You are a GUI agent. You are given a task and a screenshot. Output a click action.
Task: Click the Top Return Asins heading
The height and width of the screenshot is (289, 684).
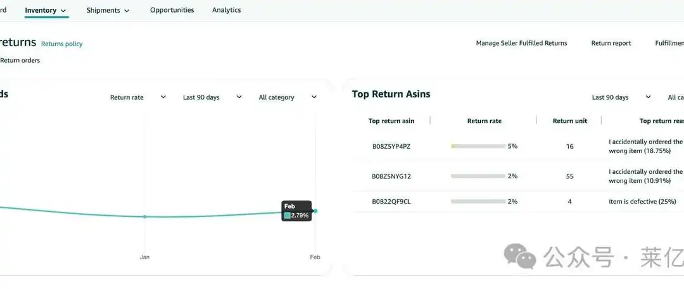(391, 94)
